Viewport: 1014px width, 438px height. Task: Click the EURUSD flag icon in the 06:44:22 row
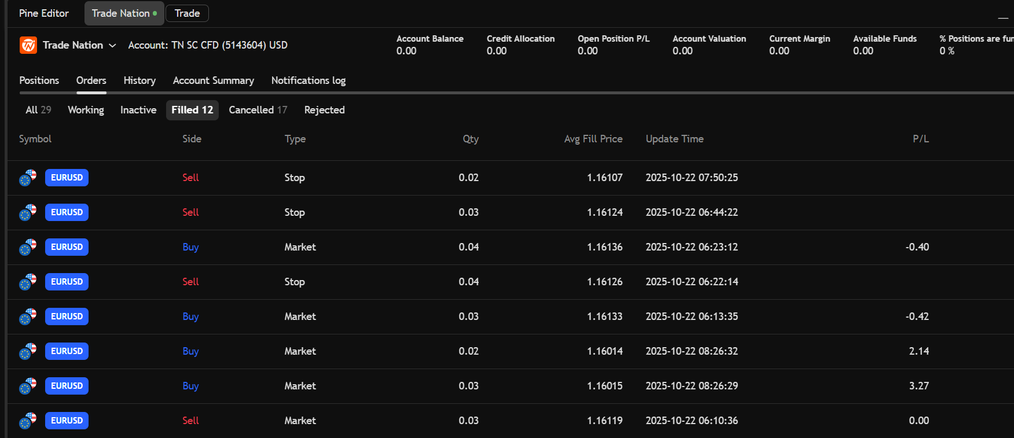coord(28,212)
